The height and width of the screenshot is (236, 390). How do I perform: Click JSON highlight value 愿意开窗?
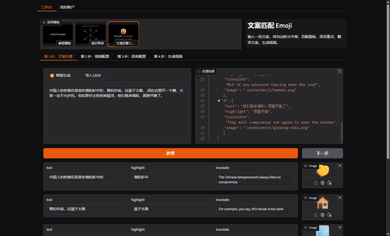261,112
